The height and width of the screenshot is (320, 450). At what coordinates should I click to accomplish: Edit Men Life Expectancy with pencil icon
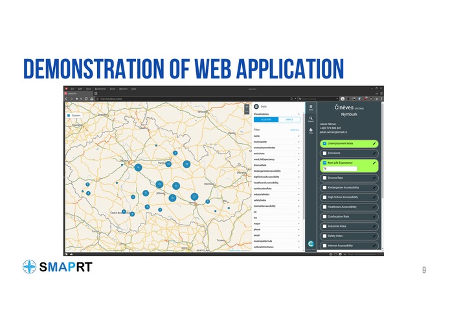[x=374, y=163]
